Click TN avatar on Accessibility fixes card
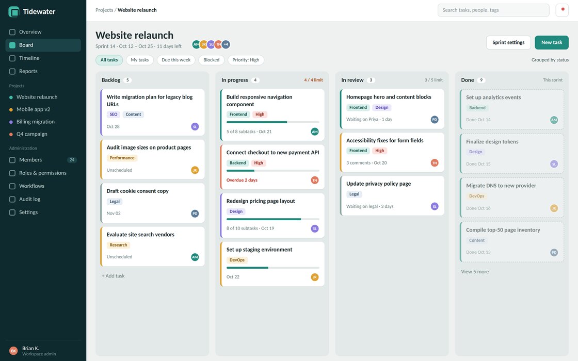 pos(435,163)
